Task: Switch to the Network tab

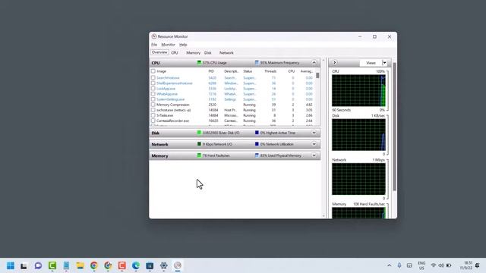Action: tap(226, 53)
